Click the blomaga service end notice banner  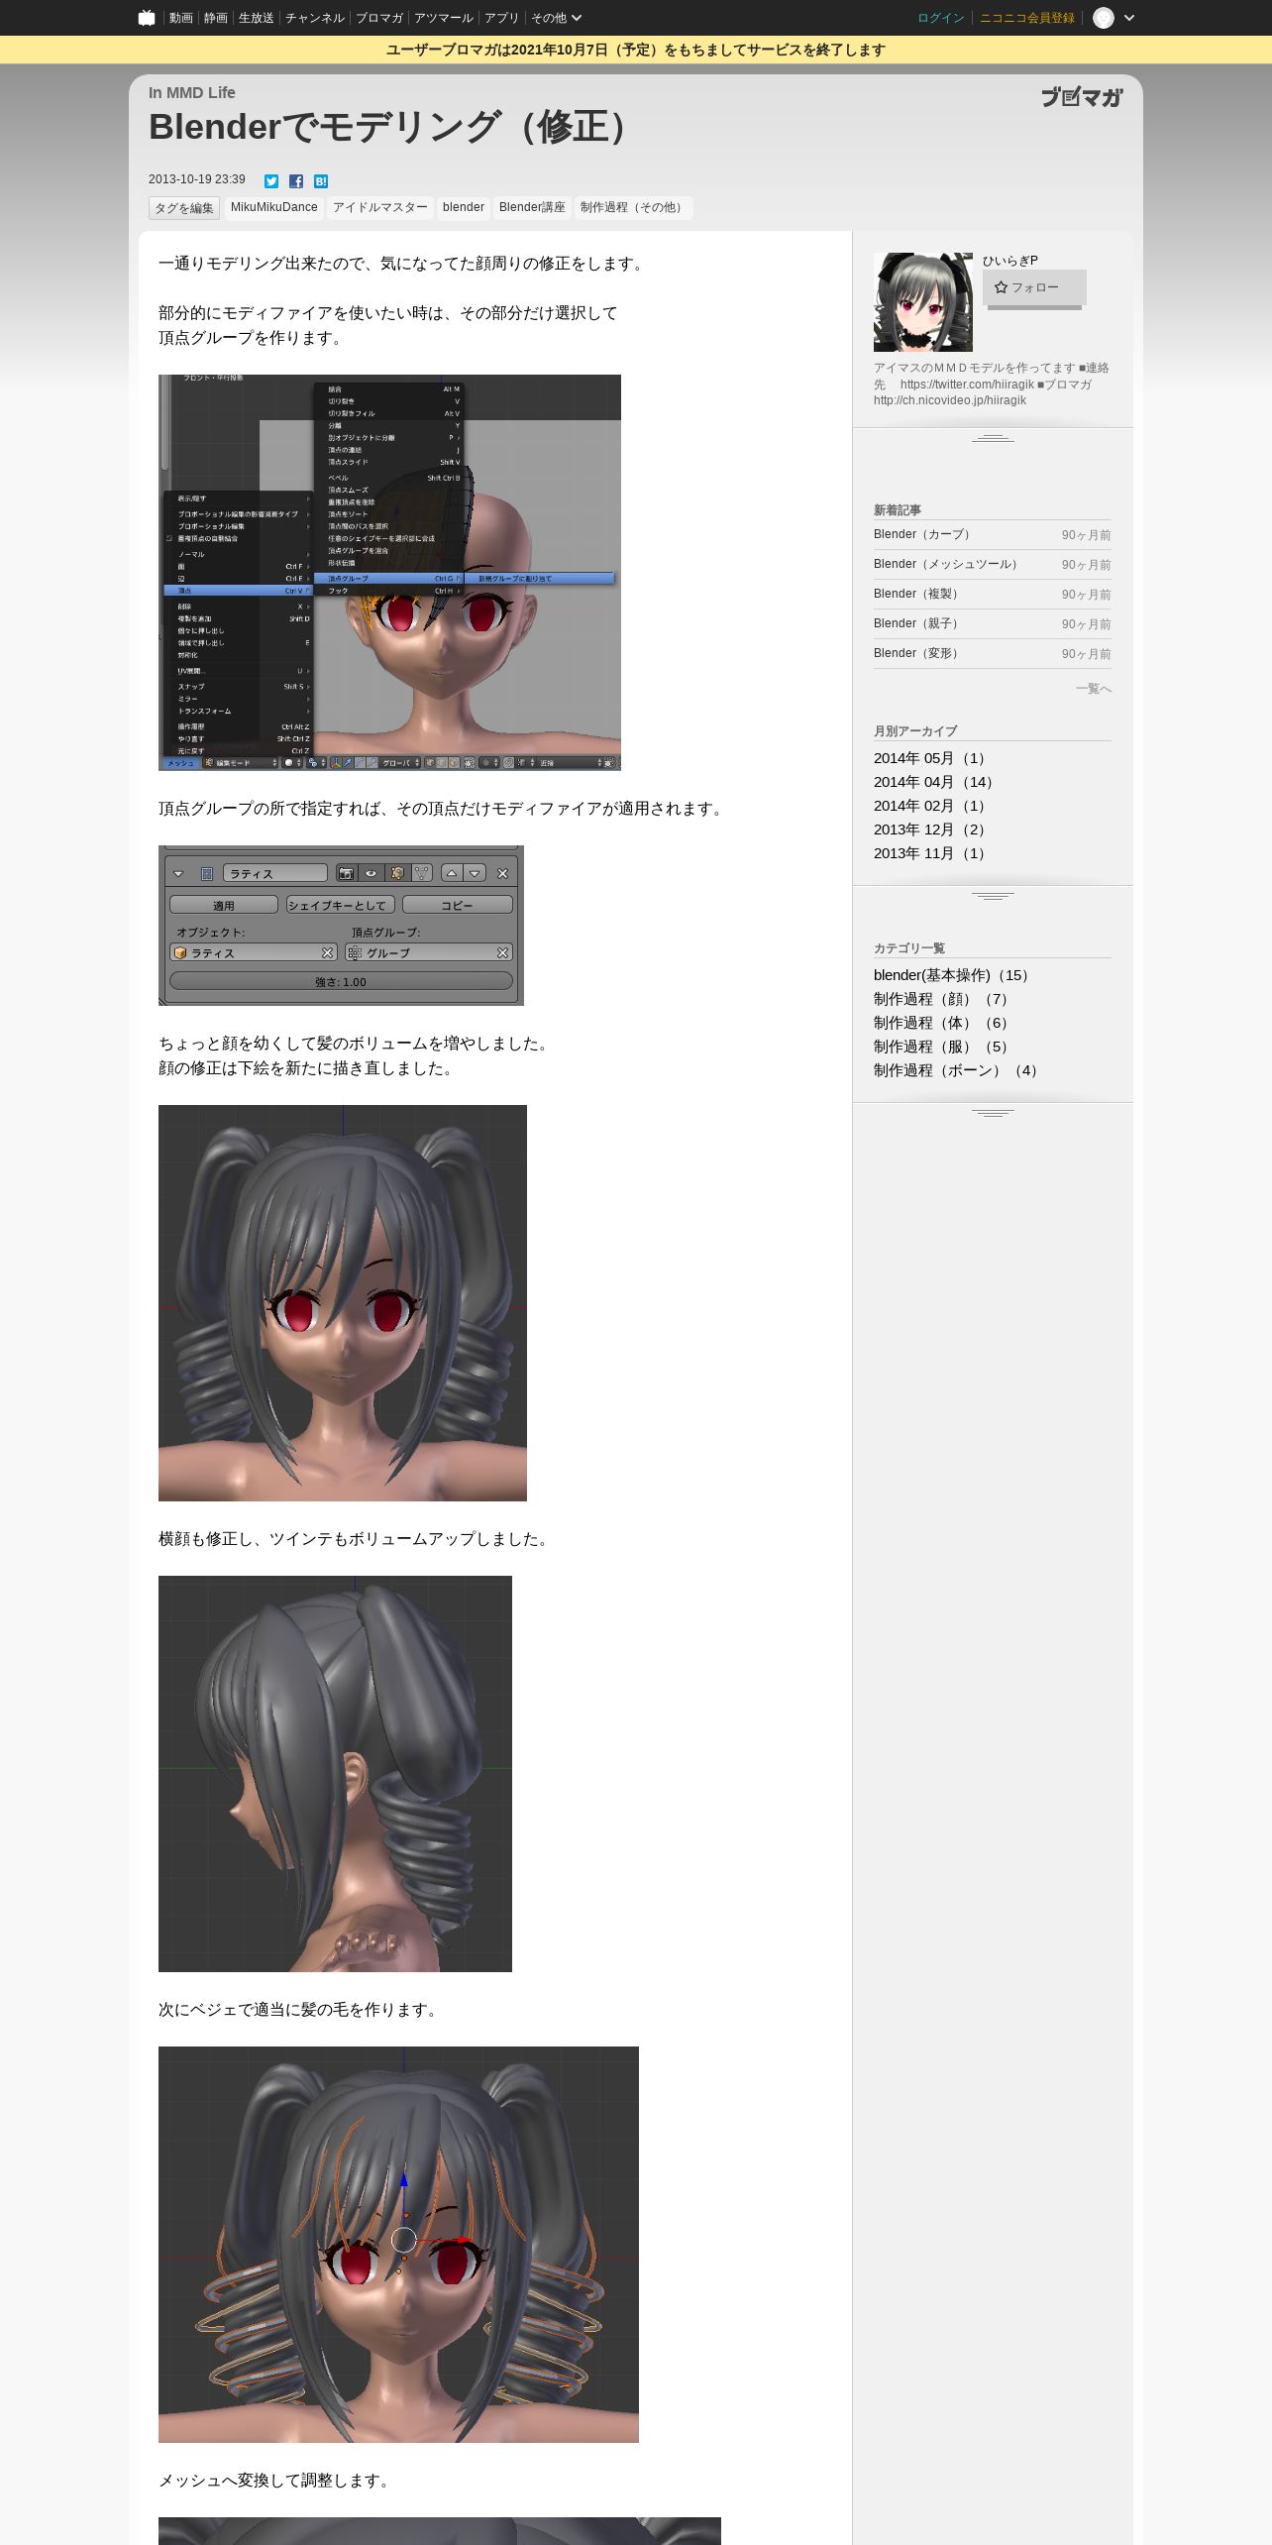[636, 50]
